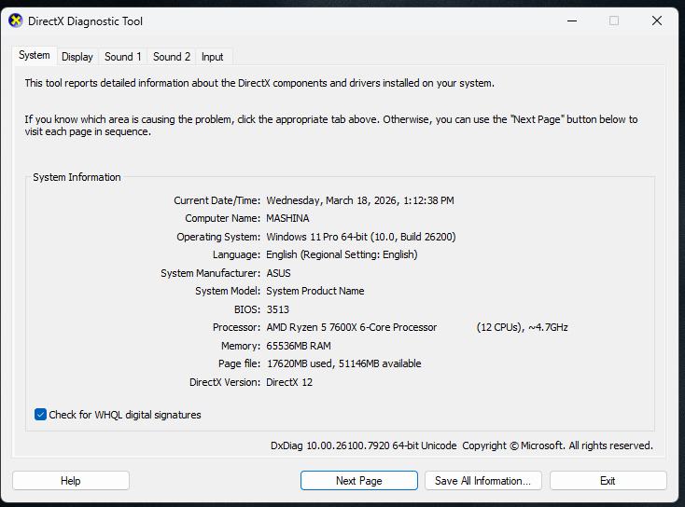Screen dimensions: 685x507
Task: Click the MASHINA computer name value
Action: click(x=287, y=218)
